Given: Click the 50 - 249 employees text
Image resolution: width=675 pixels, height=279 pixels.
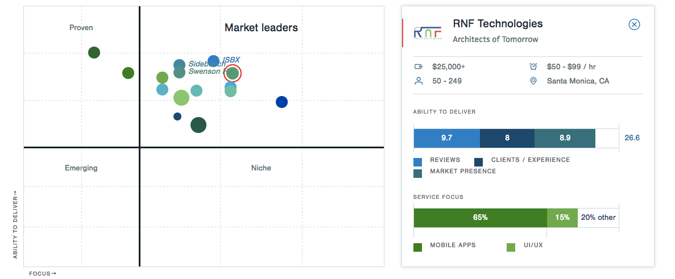Looking at the screenshot, I should point(447,81).
